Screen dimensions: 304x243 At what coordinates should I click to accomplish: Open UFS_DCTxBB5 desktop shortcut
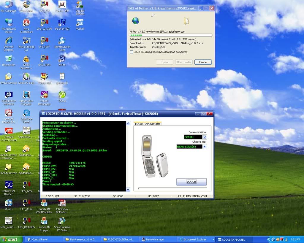26,223
